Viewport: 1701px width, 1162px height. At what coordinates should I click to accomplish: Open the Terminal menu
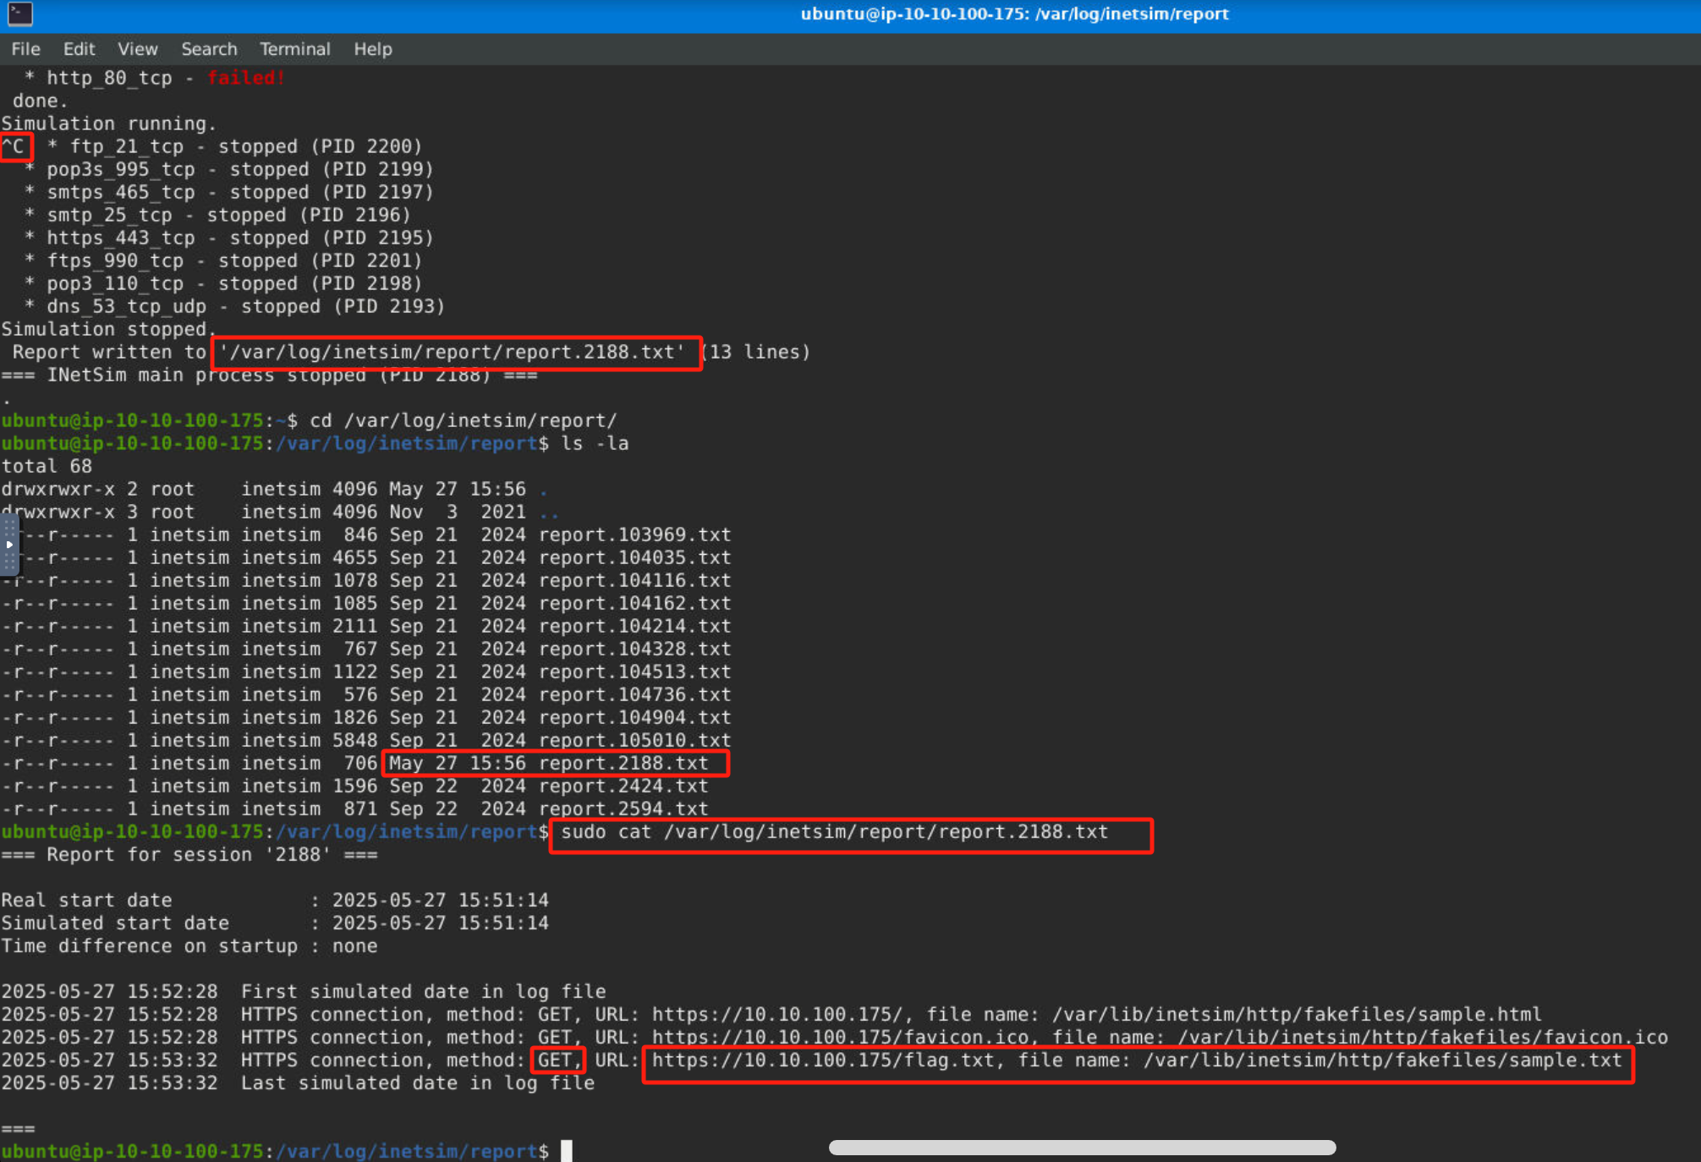click(x=294, y=49)
